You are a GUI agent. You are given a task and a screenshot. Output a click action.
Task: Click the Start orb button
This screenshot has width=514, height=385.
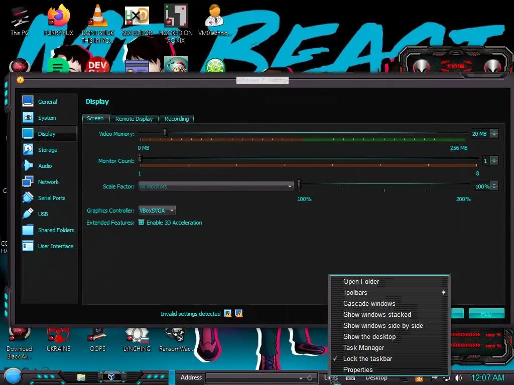click(x=13, y=376)
